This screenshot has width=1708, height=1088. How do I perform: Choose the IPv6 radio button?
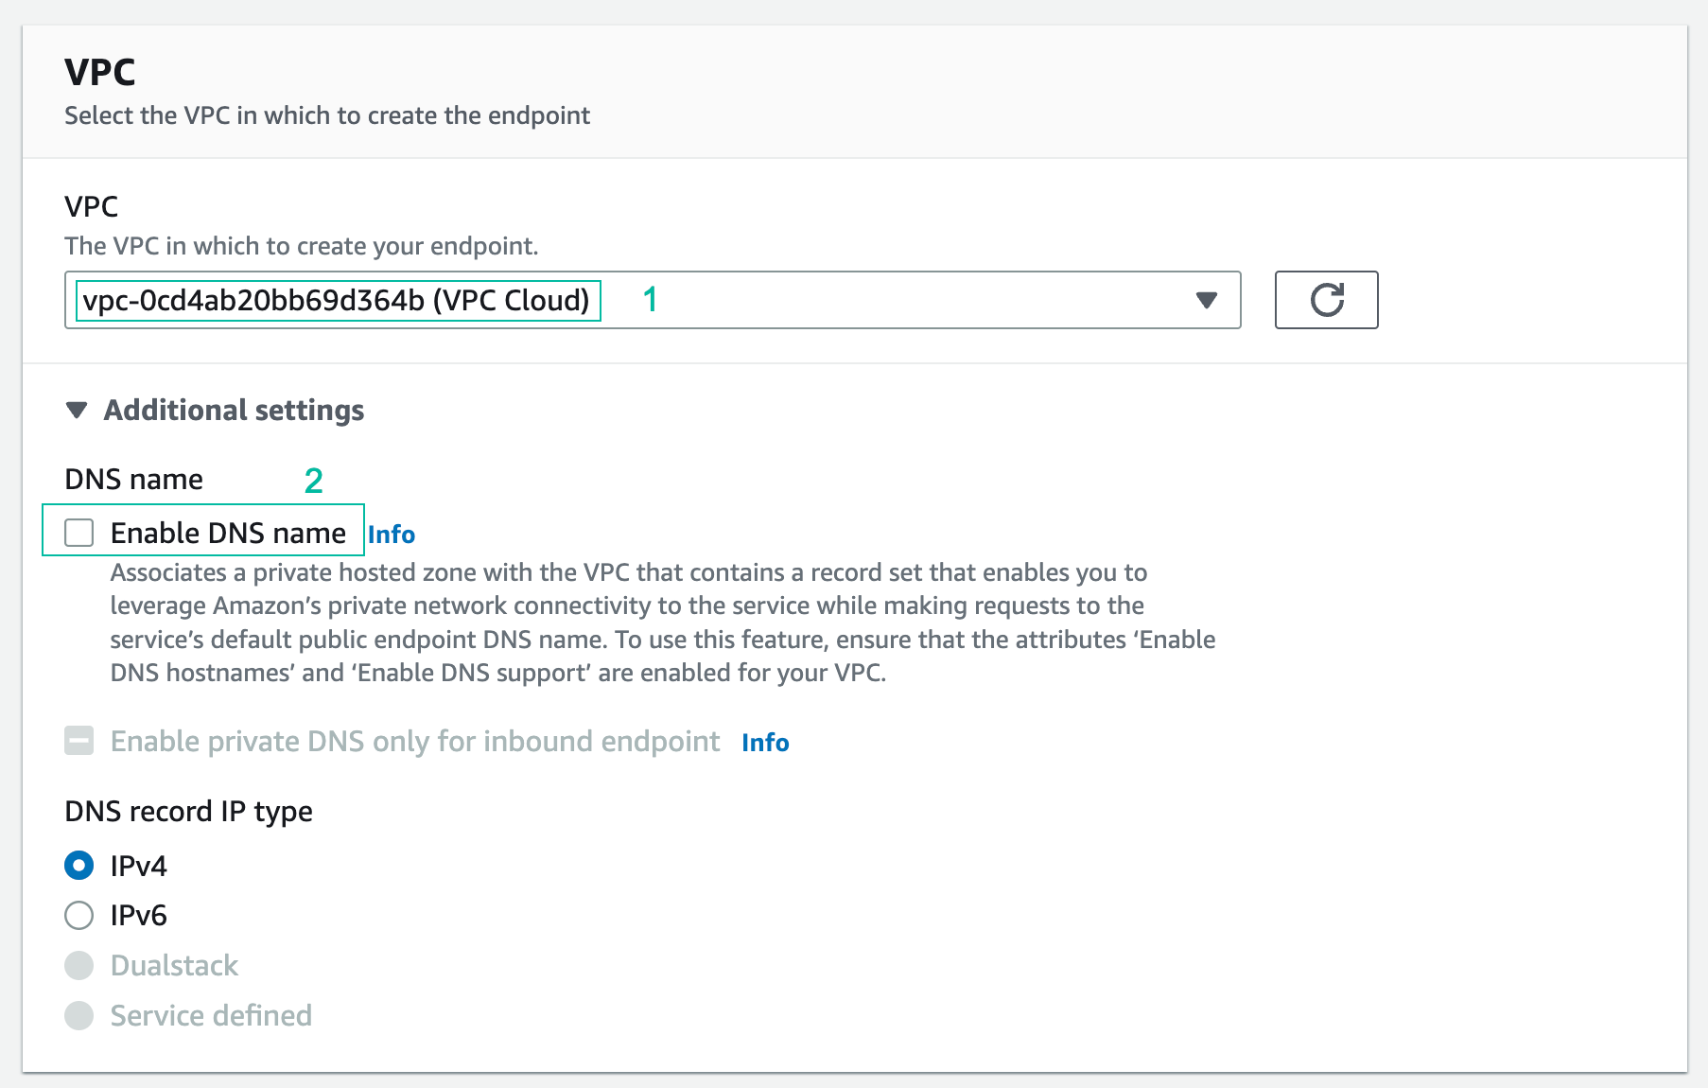click(79, 915)
